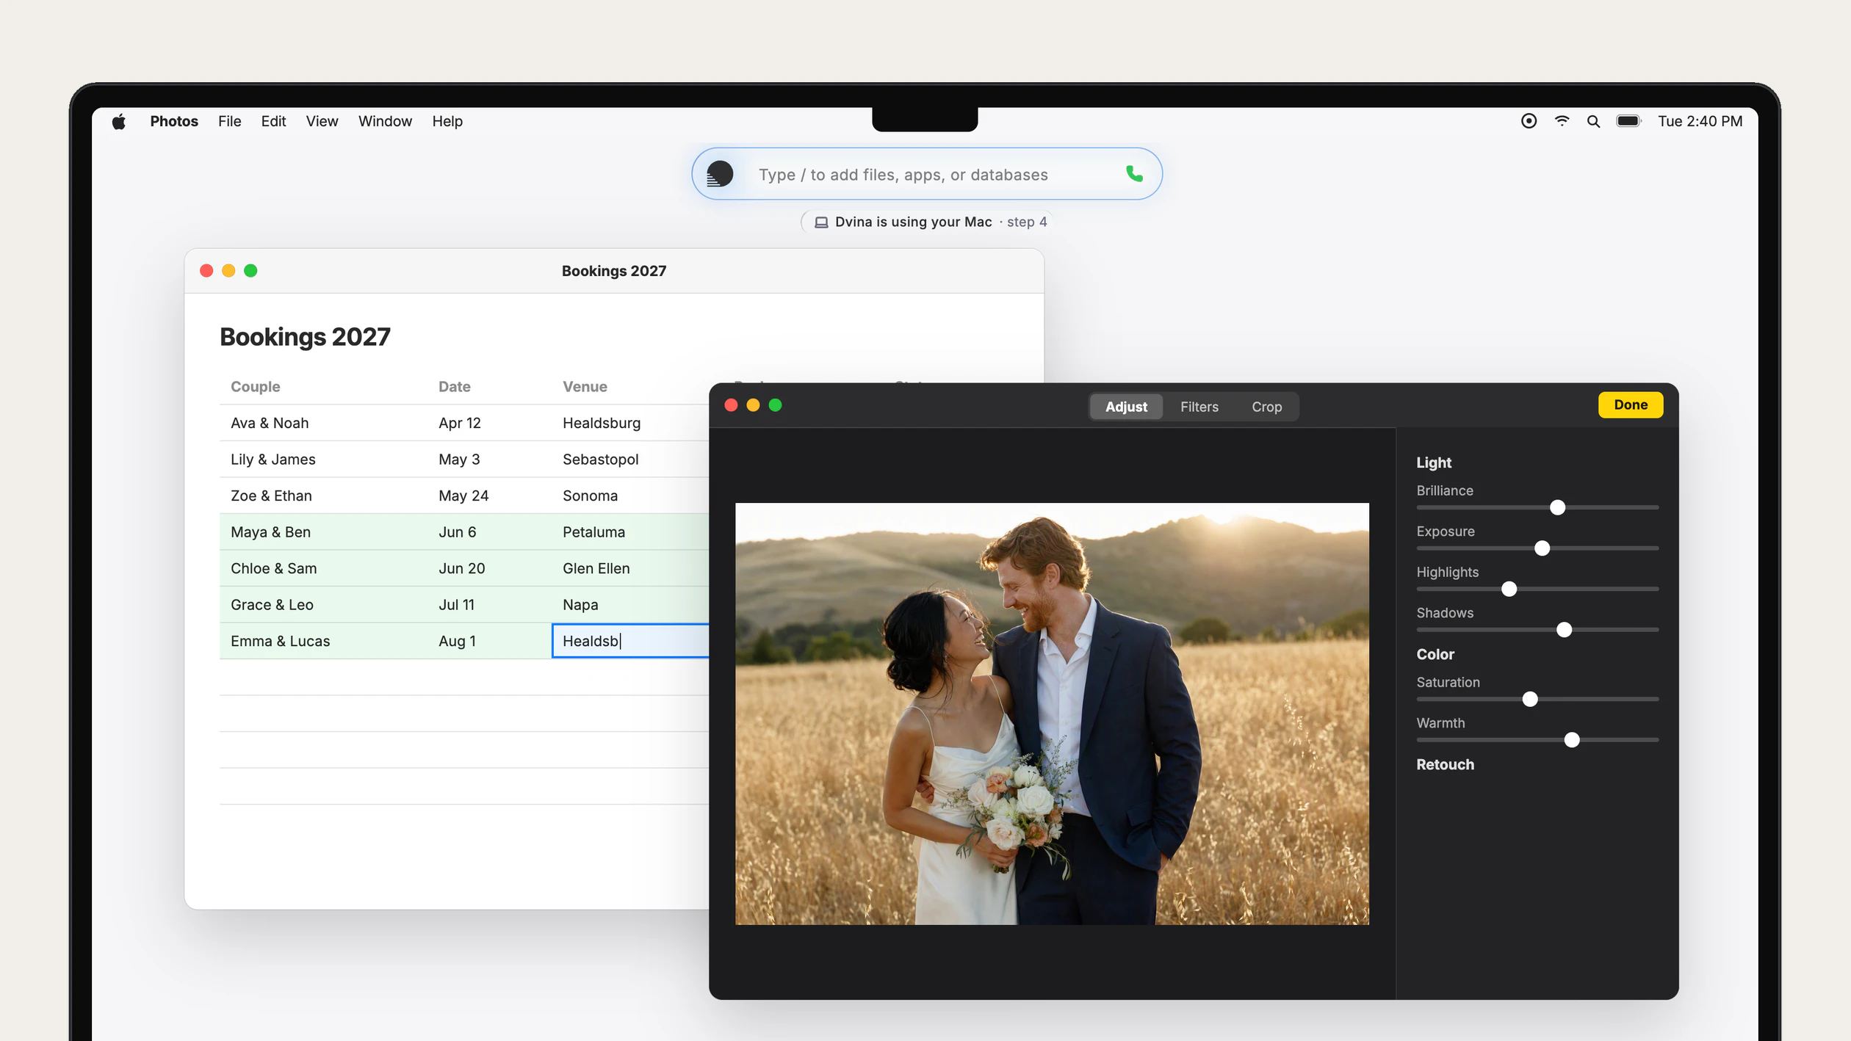Open the Edit menu

click(x=273, y=121)
